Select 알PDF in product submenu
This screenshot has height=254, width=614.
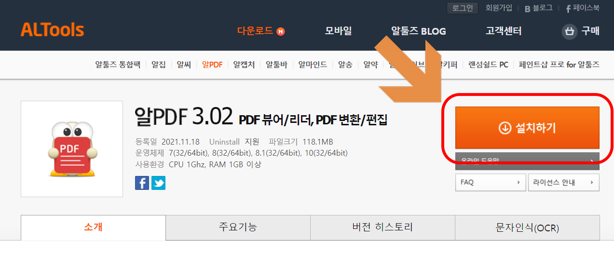(x=212, y=65)
